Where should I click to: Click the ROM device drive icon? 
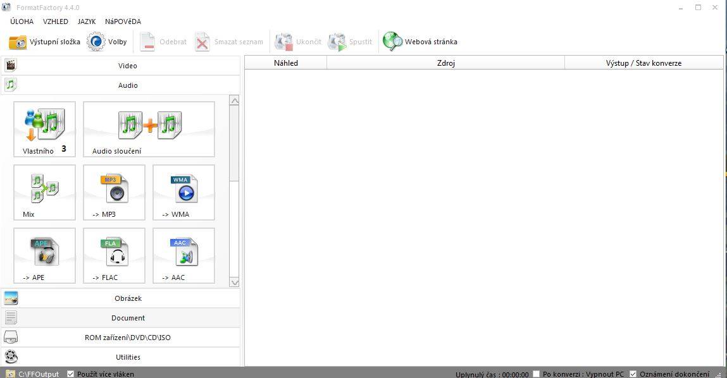(11, 338)
